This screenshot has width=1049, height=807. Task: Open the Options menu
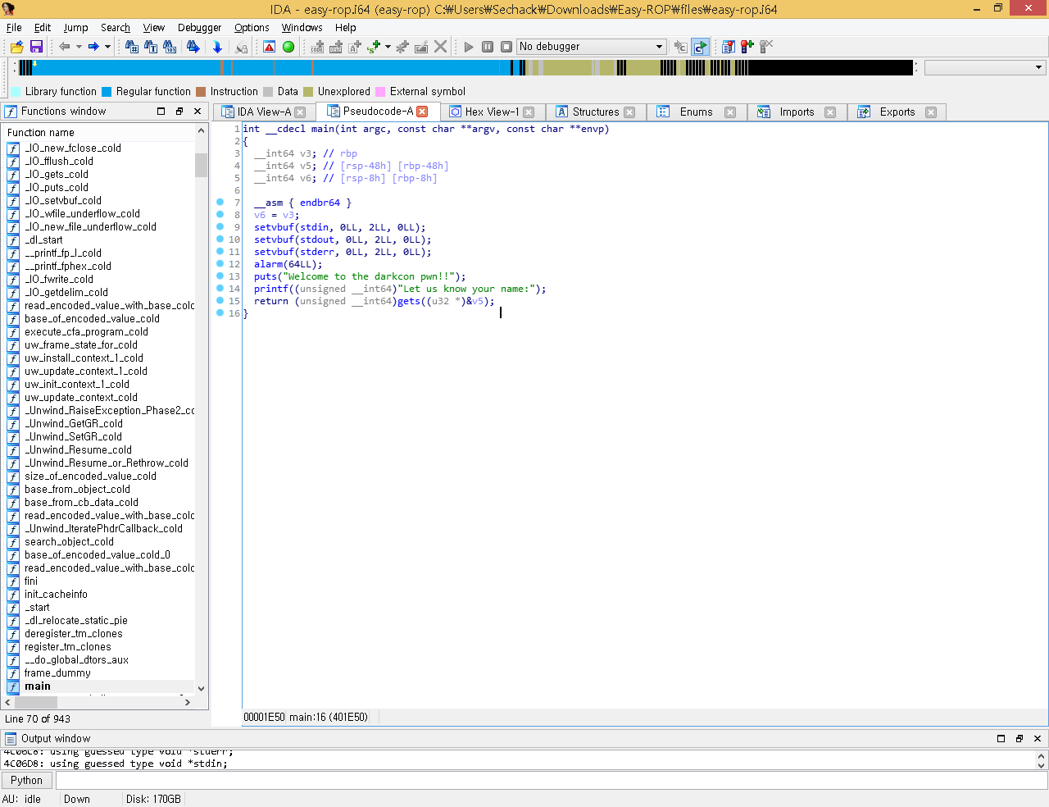click(x=252, y=27)
